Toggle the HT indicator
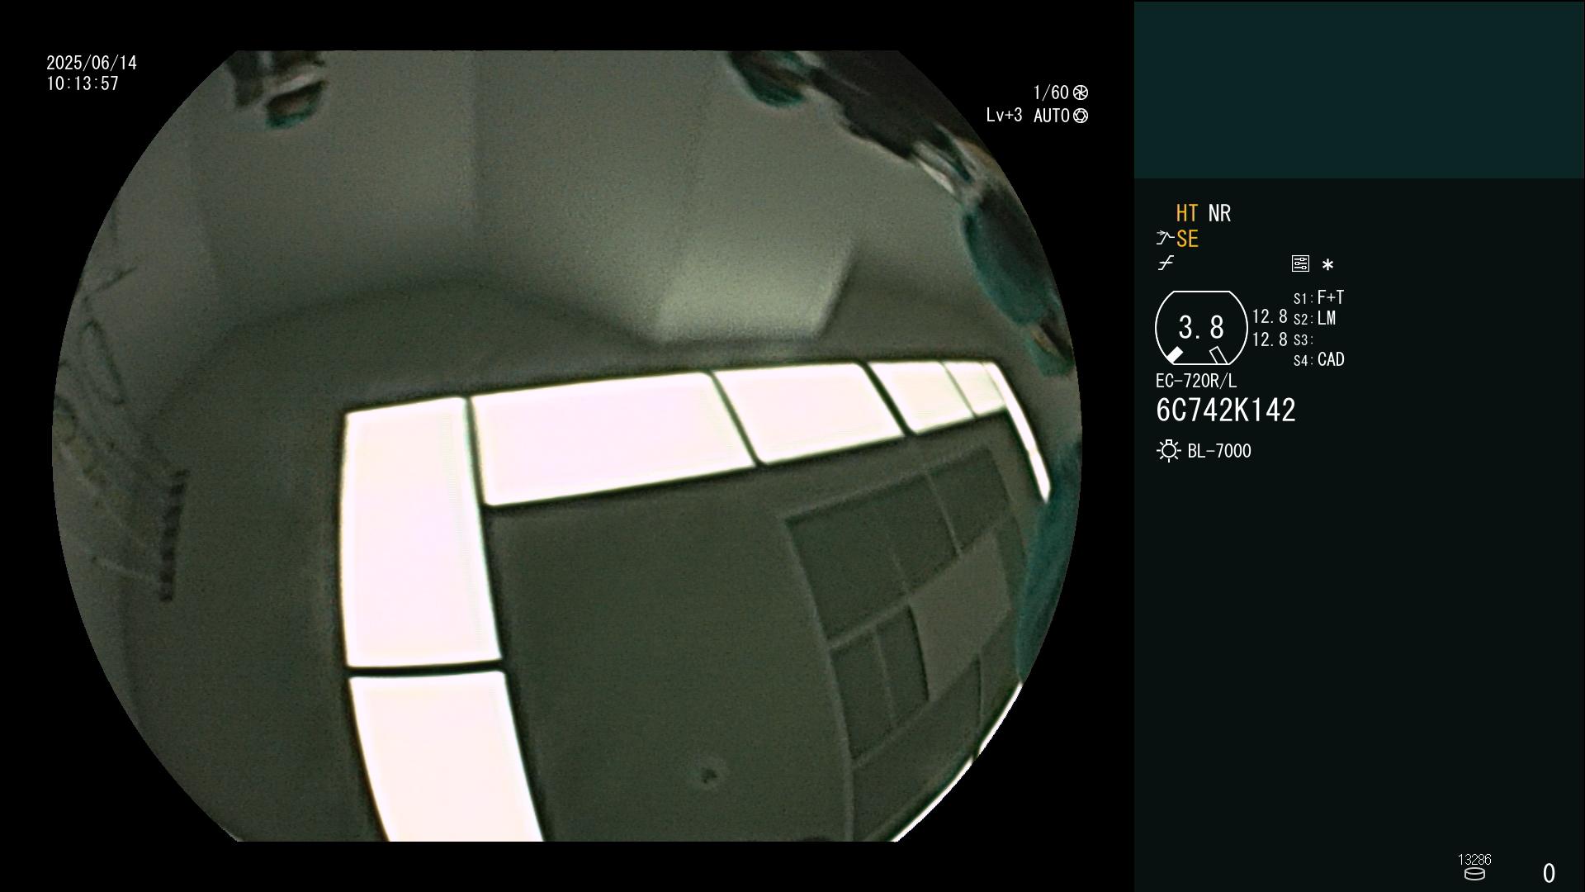The image size is (1585, 892). (x=1187, y=213)
